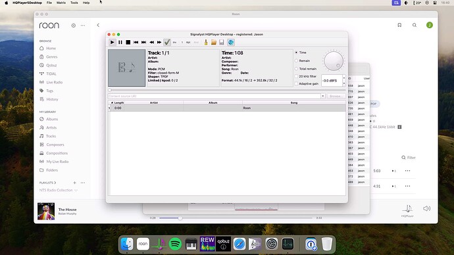
Task: Sort playlist by Artist column header
Action: 154,103
